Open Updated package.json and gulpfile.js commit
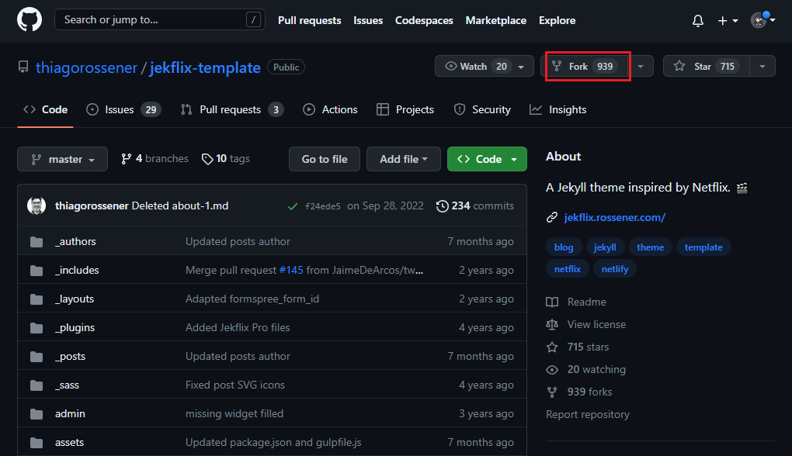 pos(273,442)
